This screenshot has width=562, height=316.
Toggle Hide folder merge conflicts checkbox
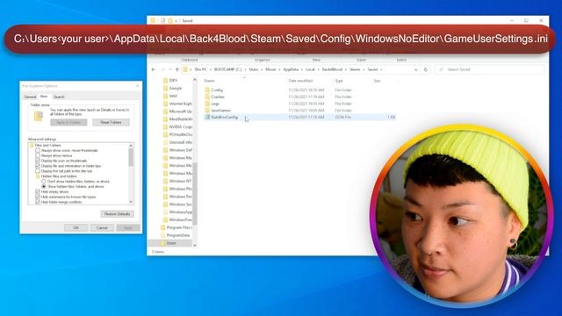38,202
